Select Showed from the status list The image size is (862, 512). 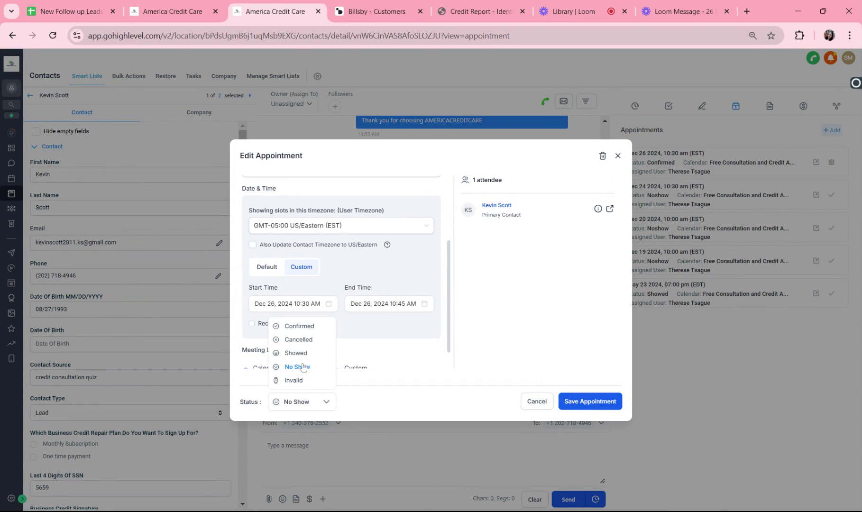(295, 353)
